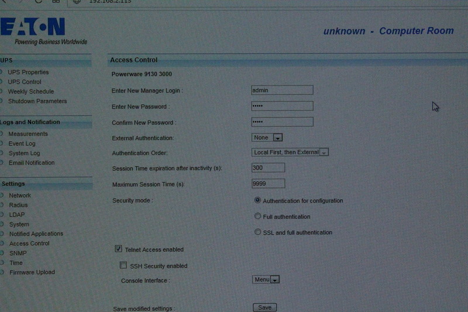Open Firmware Upload page
The image size is (468, 312).
[x=32, y=272]
